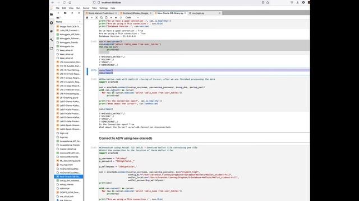
Task: Open the Running Terminals and Kernels panel
Action: (x=52, y=23)
